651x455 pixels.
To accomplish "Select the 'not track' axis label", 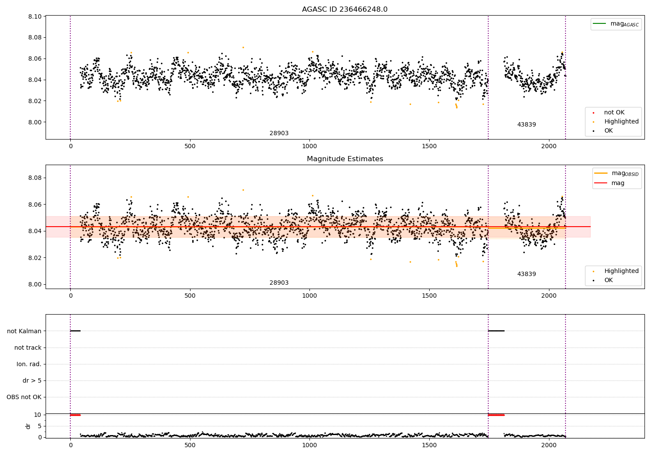I will point(28,348).
